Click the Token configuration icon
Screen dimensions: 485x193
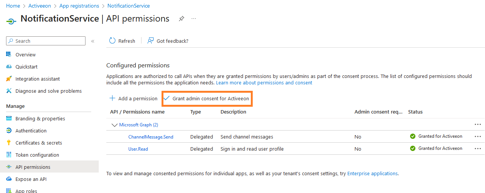click(9, 155)
